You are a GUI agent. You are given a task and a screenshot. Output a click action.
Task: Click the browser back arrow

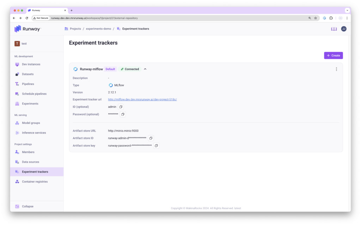14,18
